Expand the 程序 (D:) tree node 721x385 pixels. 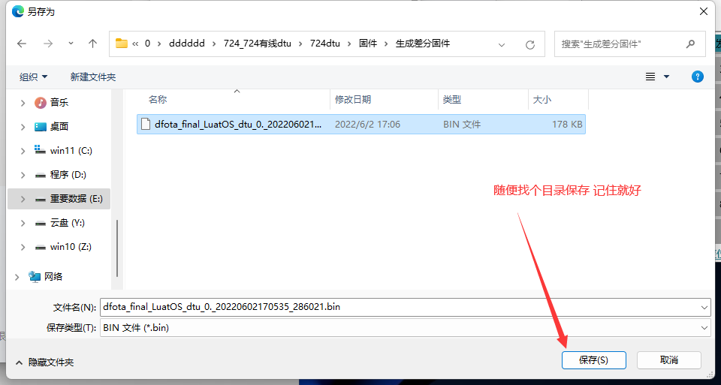pyautogui.click(x=23, y=175)
